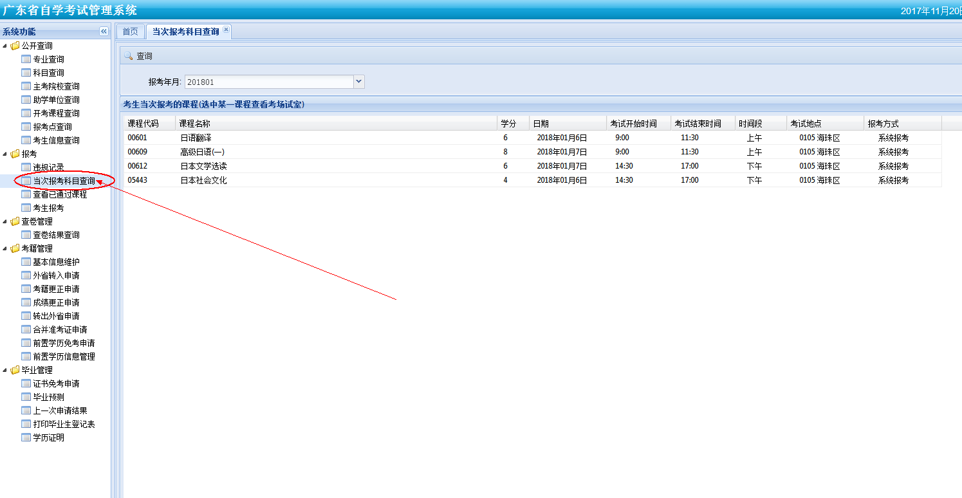Select the 当次报考科目查询 tab
The height and width of the screenshot is (498, 962).
[185, 32]
